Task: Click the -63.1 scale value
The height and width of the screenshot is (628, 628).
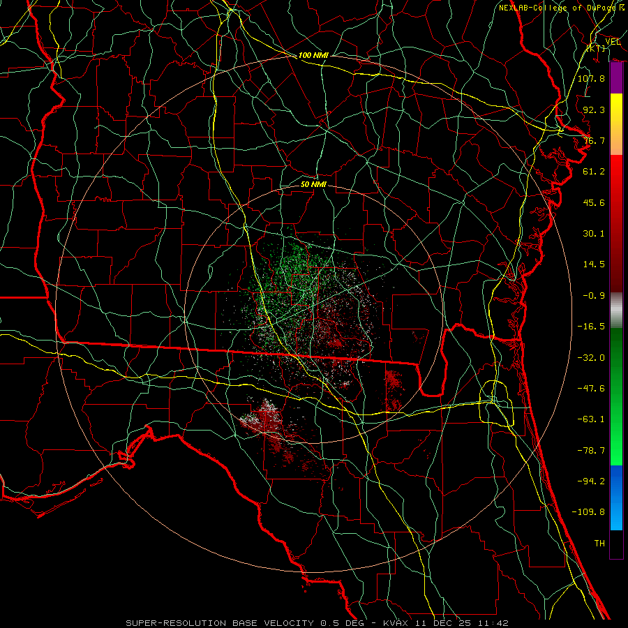Action: click(591, 419)
